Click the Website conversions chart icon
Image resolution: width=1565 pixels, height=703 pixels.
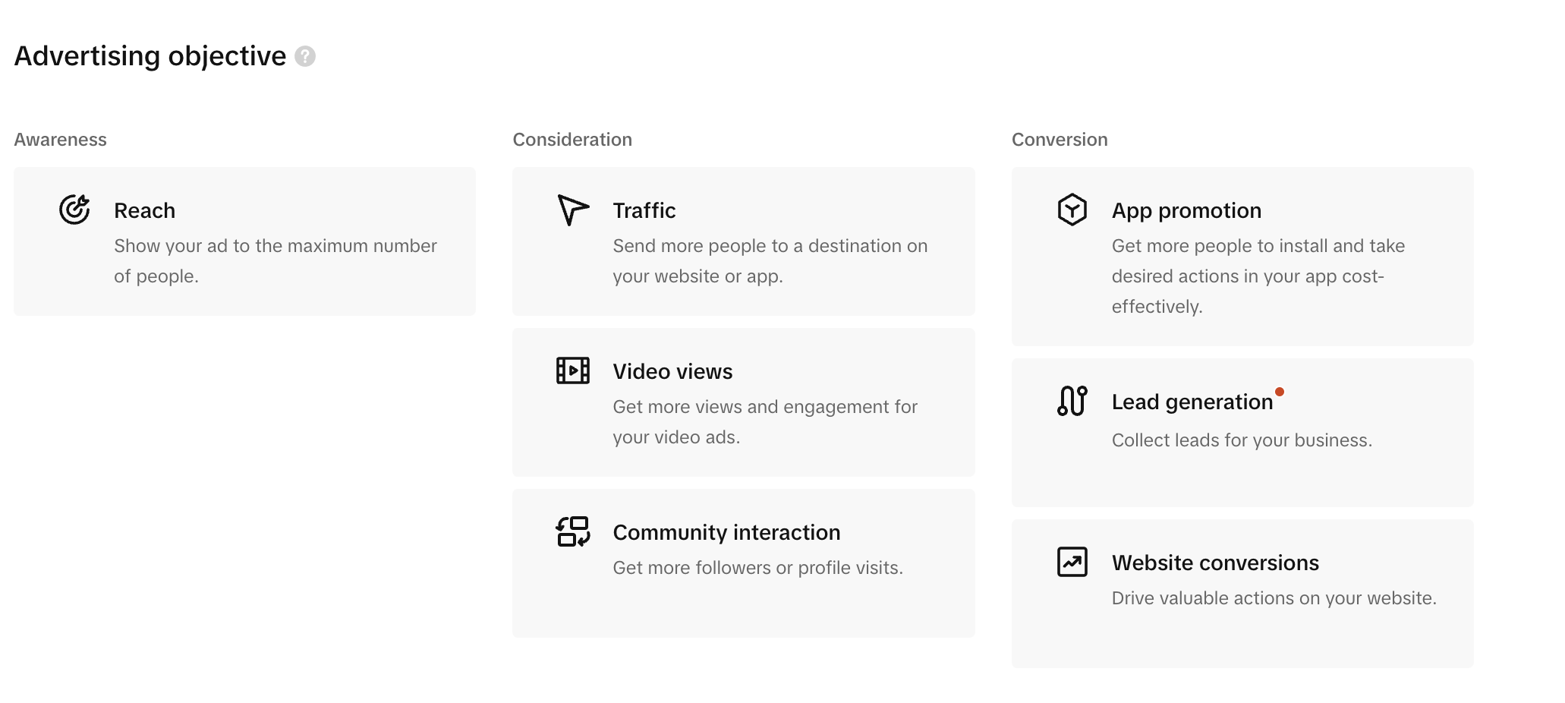tap(1072, 562)
